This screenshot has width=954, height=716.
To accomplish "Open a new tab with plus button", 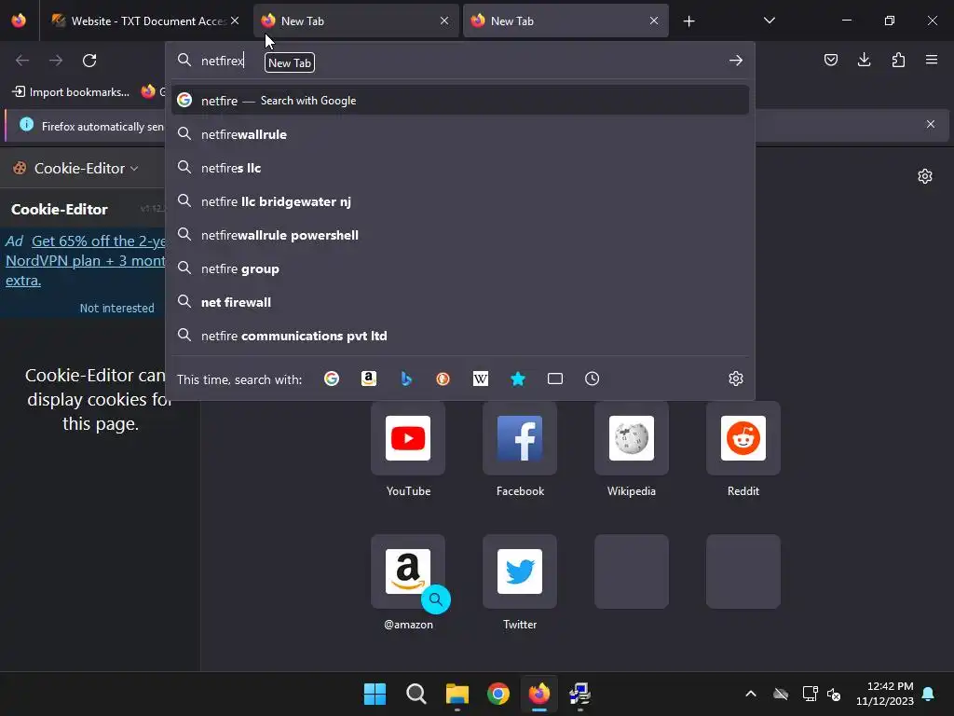I will [x=688, y=21].
